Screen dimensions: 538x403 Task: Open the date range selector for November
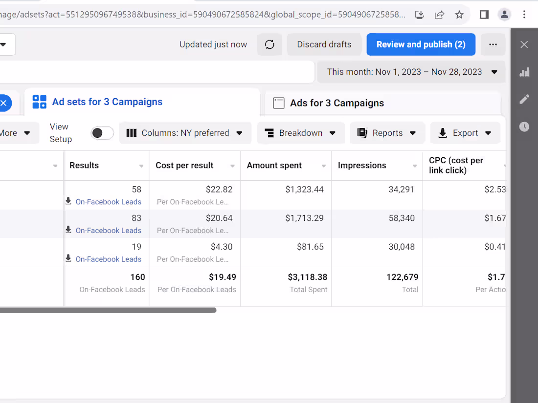coord(411,71)
